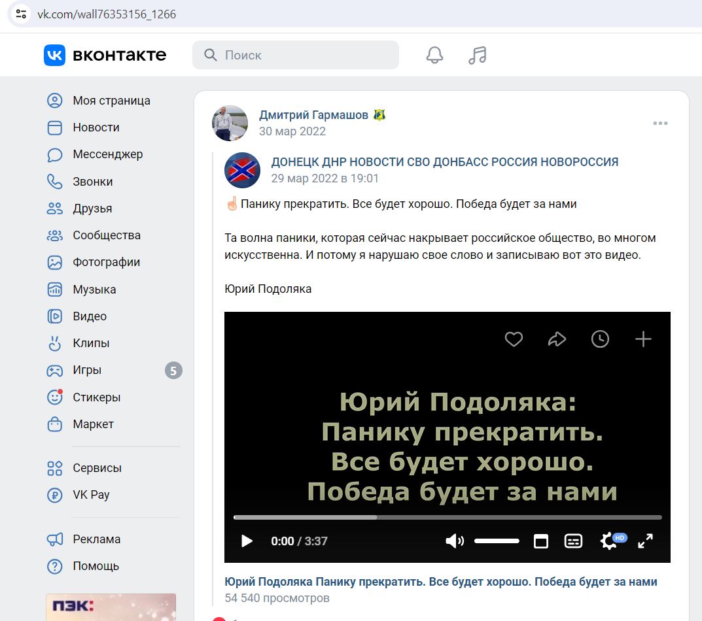Screen dimensions: 702x621
Task: Open the video title link below the player
Action: pos(441,582)
